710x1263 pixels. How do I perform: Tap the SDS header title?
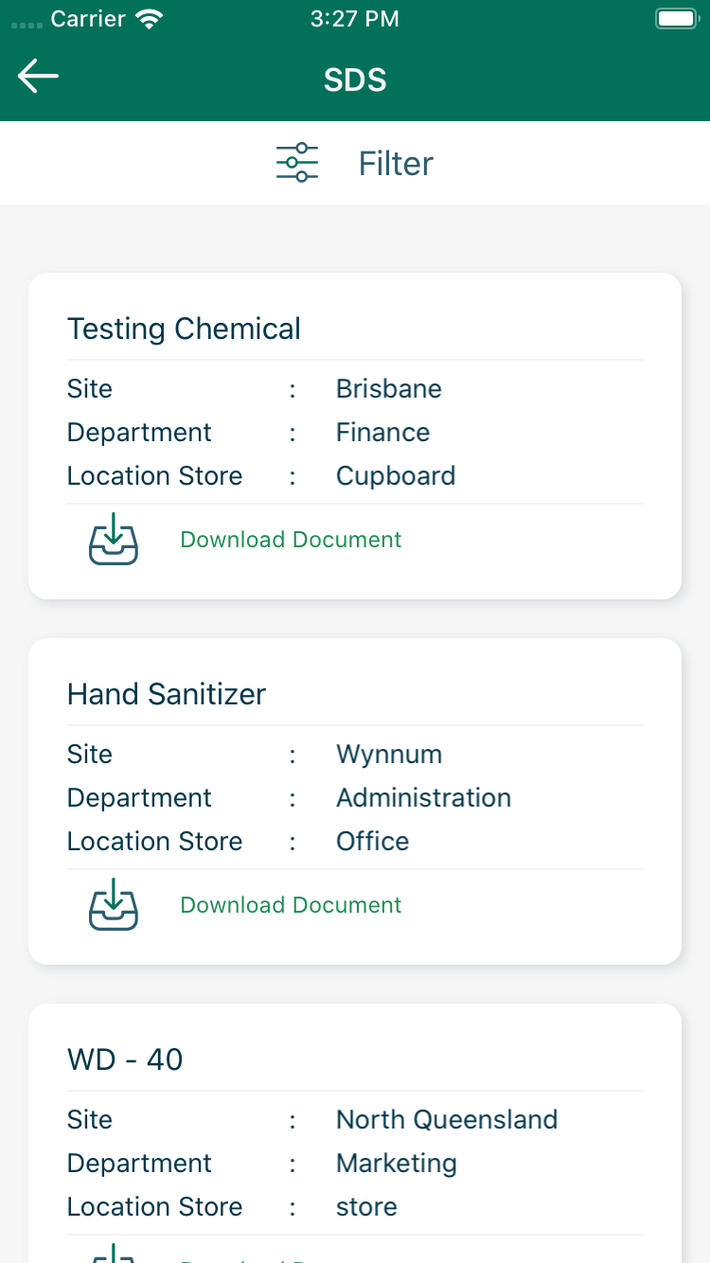click(x=355, y=80)
